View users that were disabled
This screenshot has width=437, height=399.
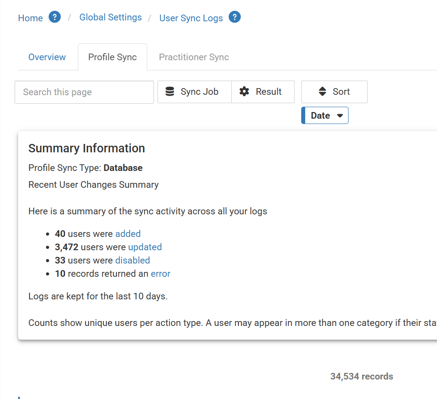pos(133,260)
